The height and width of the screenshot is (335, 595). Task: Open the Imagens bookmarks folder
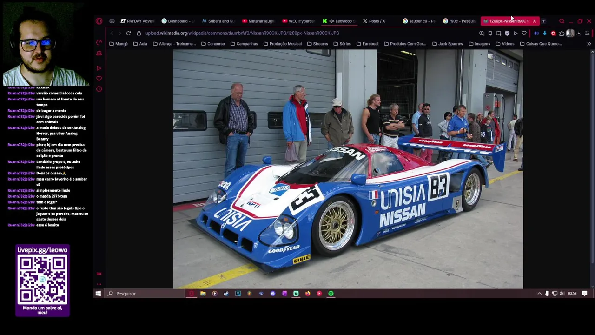pyautogui.click(x=479, y=44)
